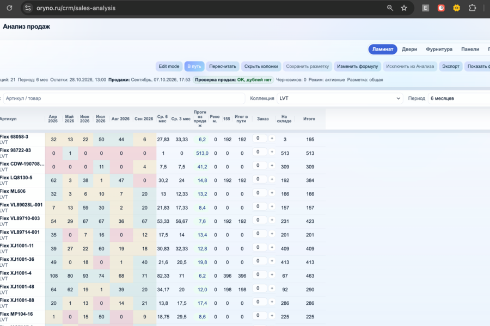Click the order quantity field for Flex XJ1001-36
490x326 pixels.
click(x=259, y=261)
